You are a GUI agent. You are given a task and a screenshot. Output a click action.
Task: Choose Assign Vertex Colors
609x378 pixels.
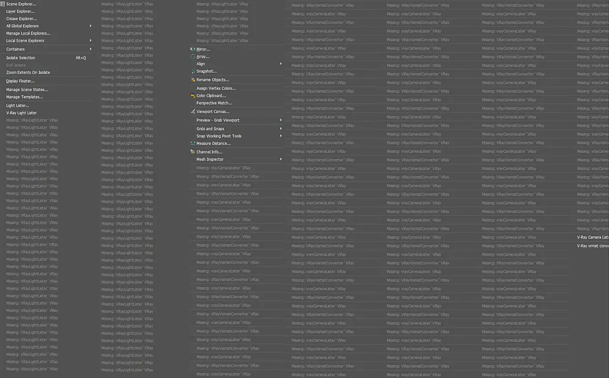pyautogui.click(x=216, y=88)
